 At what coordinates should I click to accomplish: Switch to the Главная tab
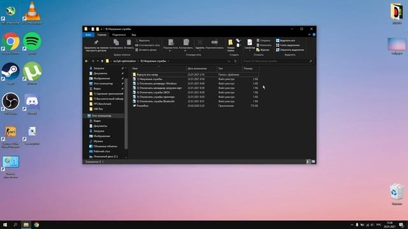coord(102,34)
